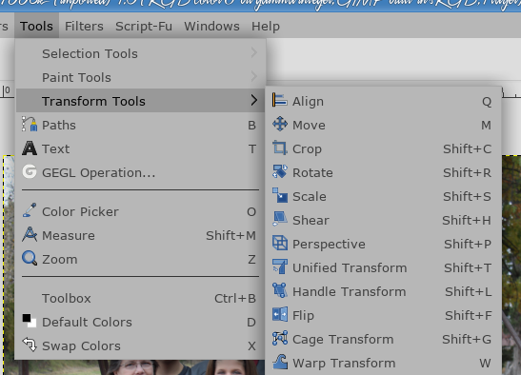Click the Swap Colors arrow icon
The height and width of the screenshot is (375, 521).
click(x=30, y=345)
